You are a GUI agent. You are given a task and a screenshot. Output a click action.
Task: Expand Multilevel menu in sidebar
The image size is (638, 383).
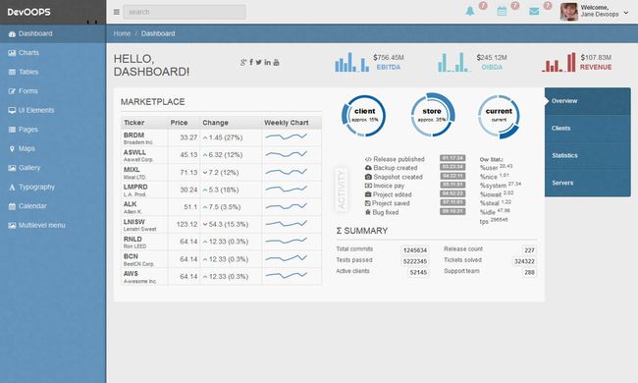click(x=53, y=225)
